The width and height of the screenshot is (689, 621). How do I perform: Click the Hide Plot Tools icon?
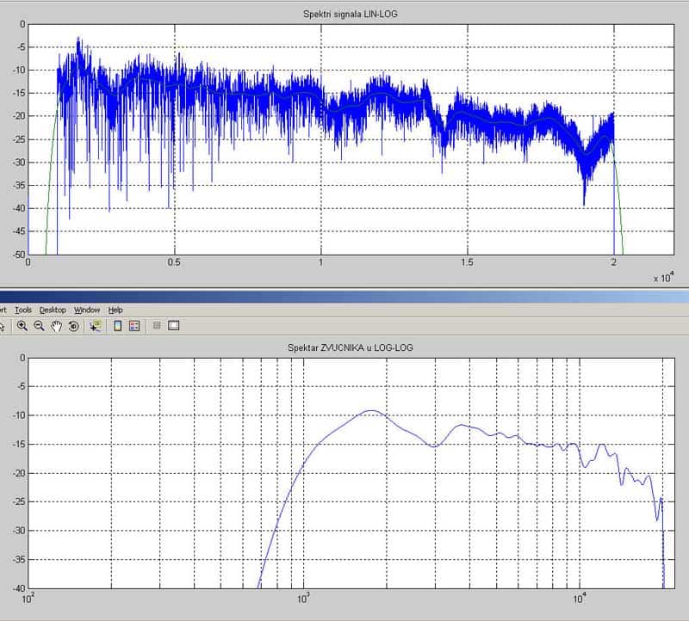[x=157, y=325]
